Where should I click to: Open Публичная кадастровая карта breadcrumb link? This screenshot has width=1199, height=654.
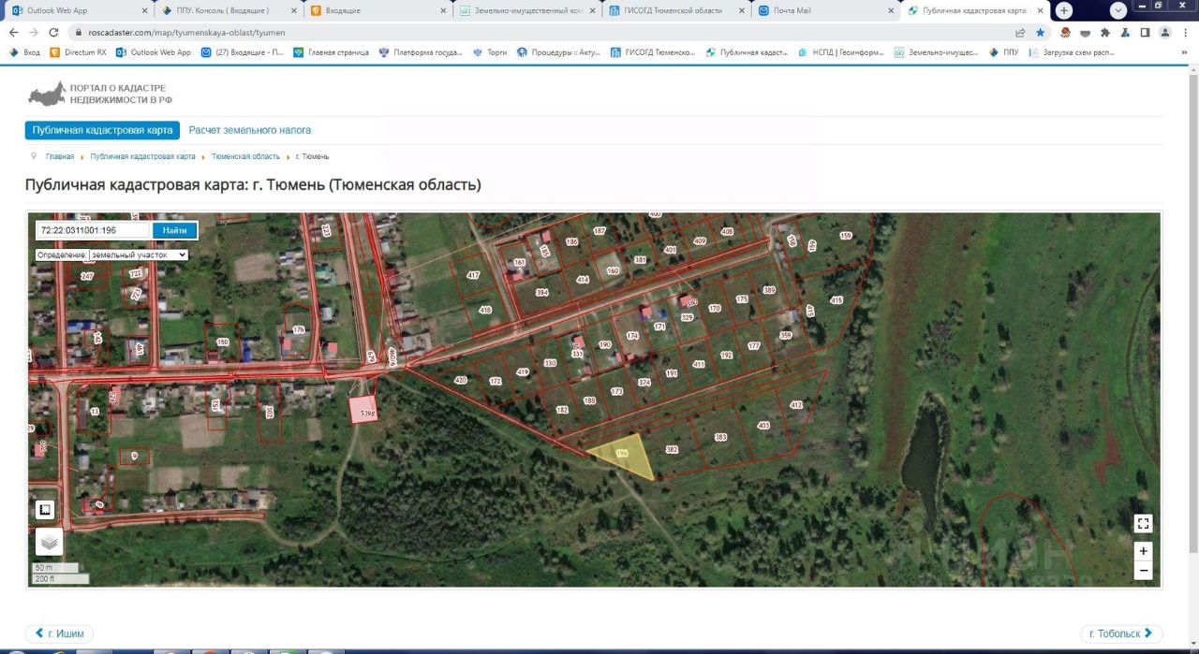pyautogui.click(x=142, y=156)
